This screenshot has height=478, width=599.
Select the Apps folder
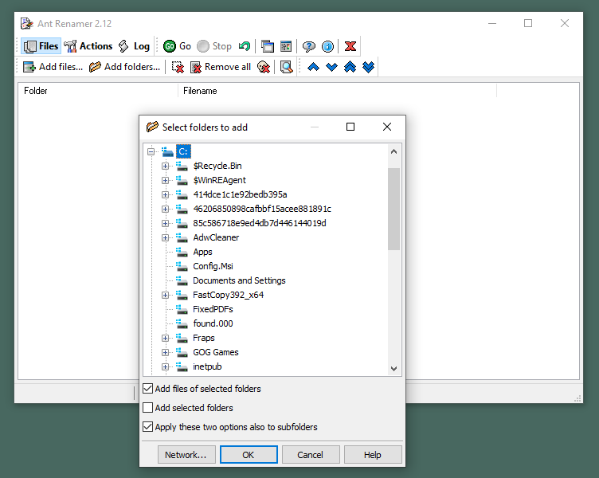(202, 253)
